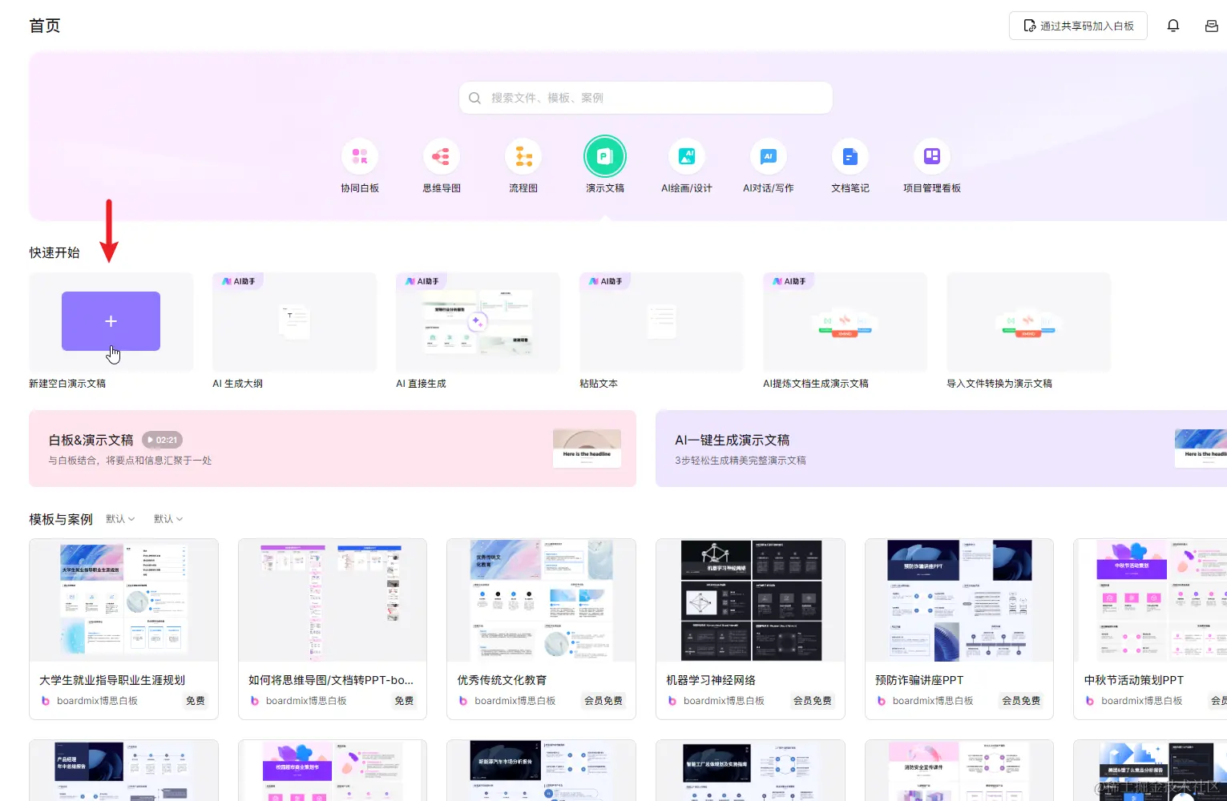
Task: Open the 文档笔记 icon
Action: [850, 156]
